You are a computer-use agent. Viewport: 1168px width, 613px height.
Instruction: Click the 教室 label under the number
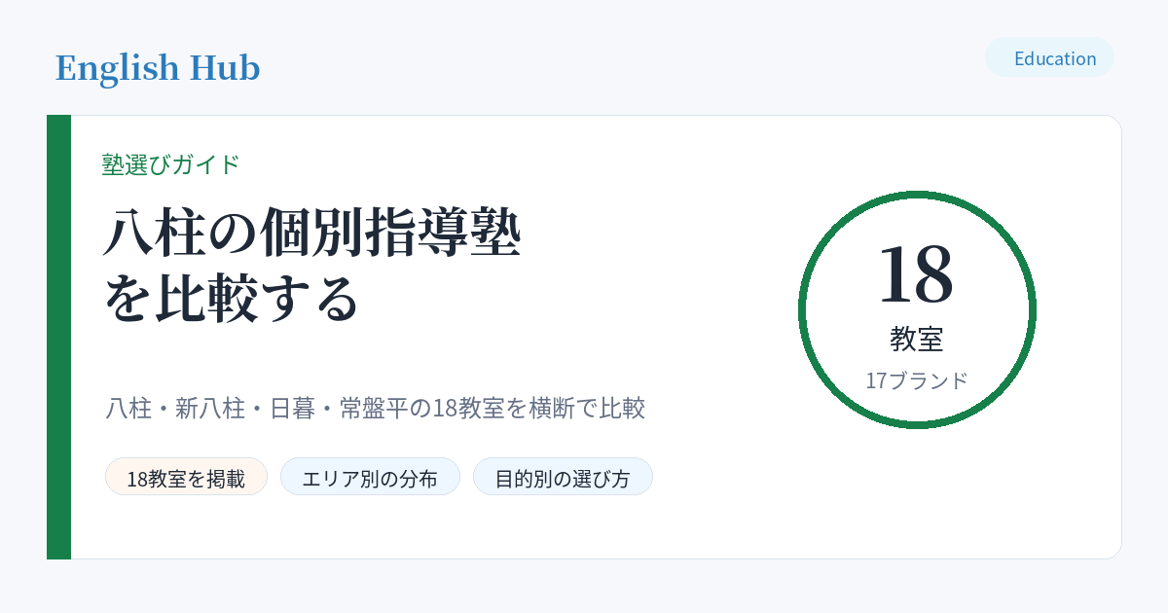click(x=917, y=339)
